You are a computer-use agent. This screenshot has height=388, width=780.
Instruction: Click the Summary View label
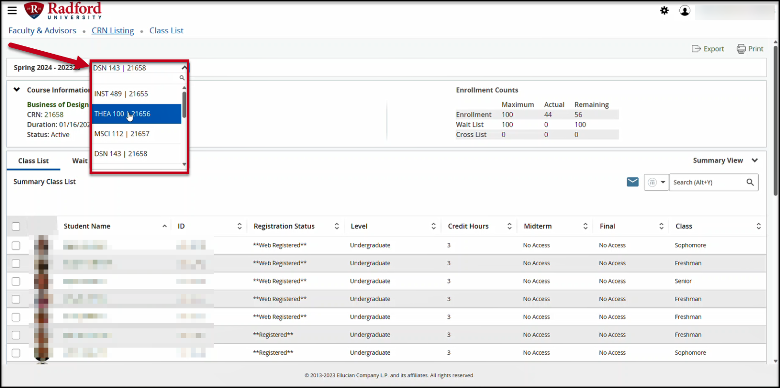click(x=718, y=160)
